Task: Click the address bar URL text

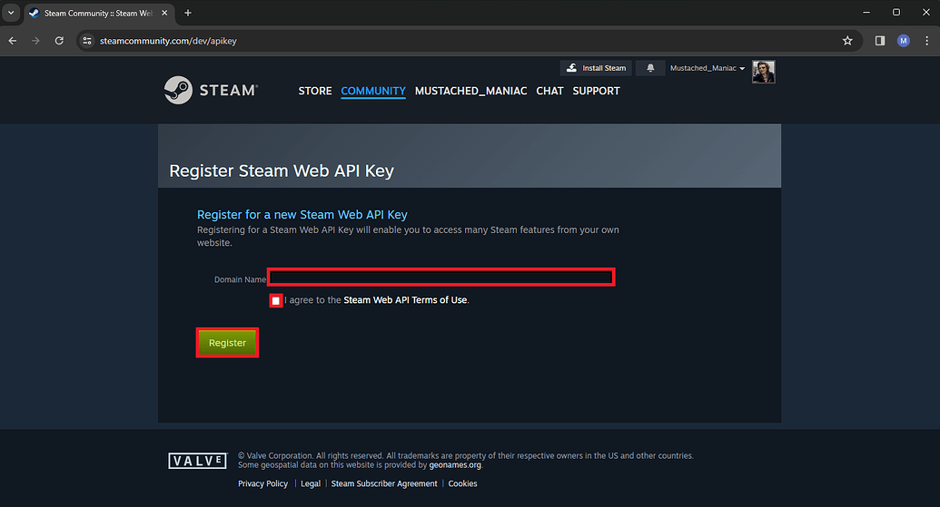Action: coord(168,41)
